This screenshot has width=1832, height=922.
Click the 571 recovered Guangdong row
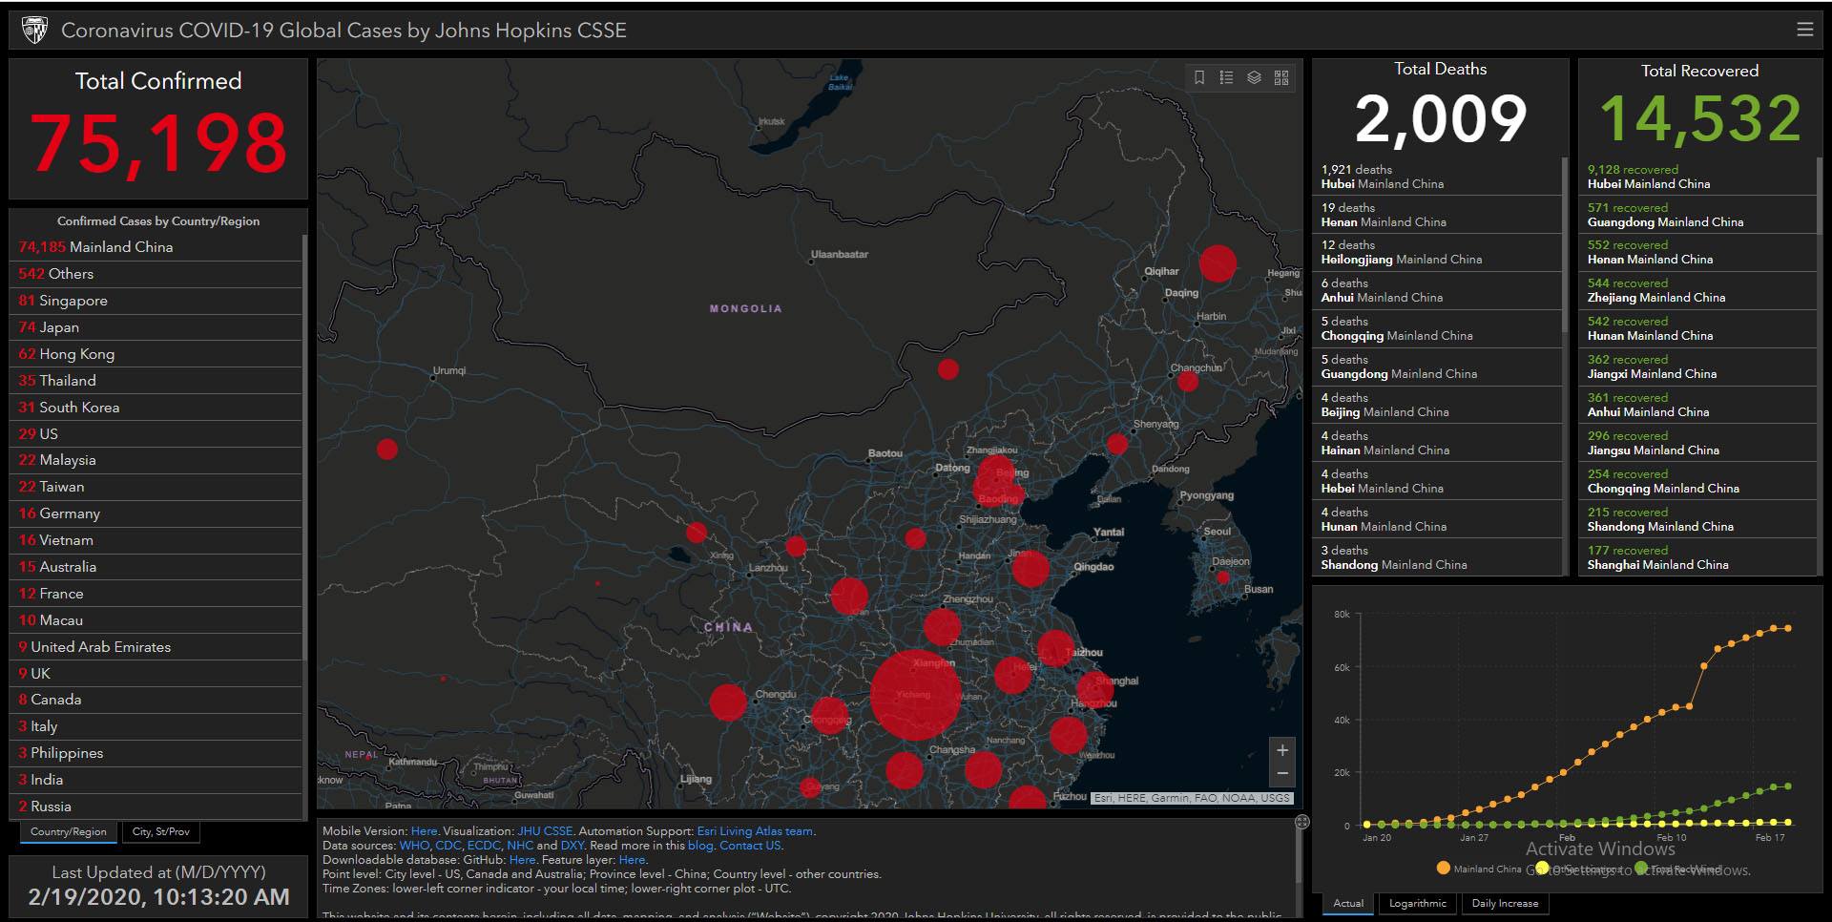1698,215
